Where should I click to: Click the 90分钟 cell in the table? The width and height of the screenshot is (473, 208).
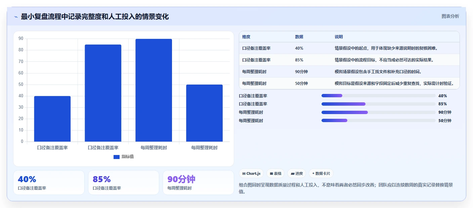point(301,72)
